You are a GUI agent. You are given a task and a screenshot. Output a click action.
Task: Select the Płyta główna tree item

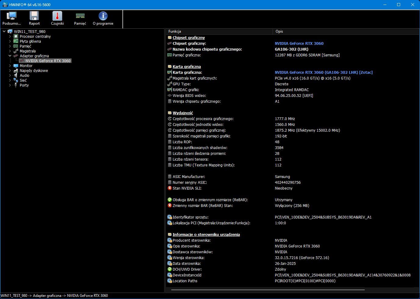[30, 41]
